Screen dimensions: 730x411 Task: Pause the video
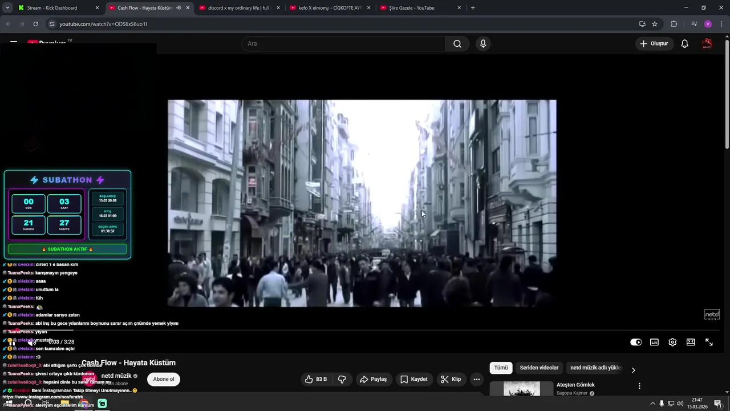(x=13, y=342)
